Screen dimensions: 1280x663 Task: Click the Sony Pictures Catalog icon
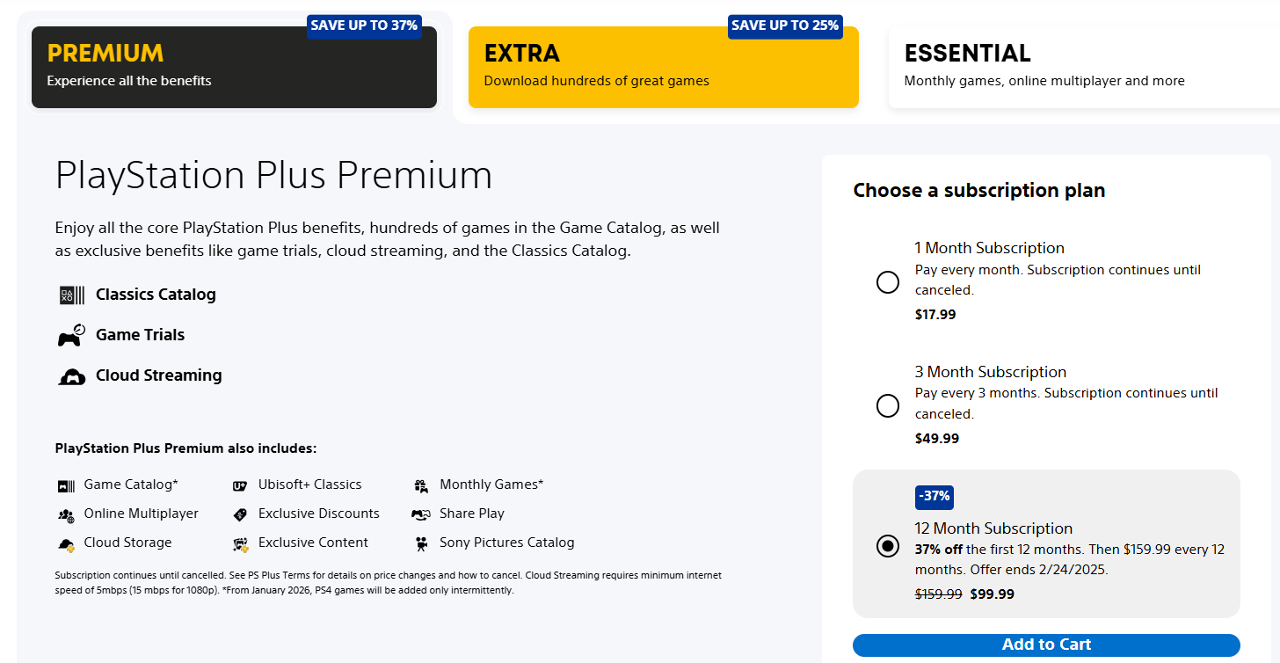(x=419, y=543)
